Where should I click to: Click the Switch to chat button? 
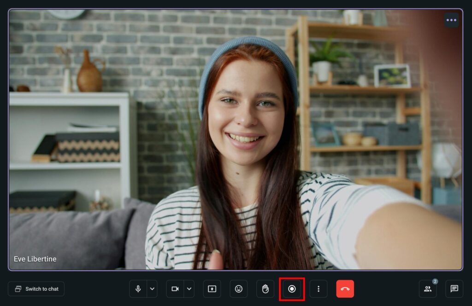pos(36,289)
